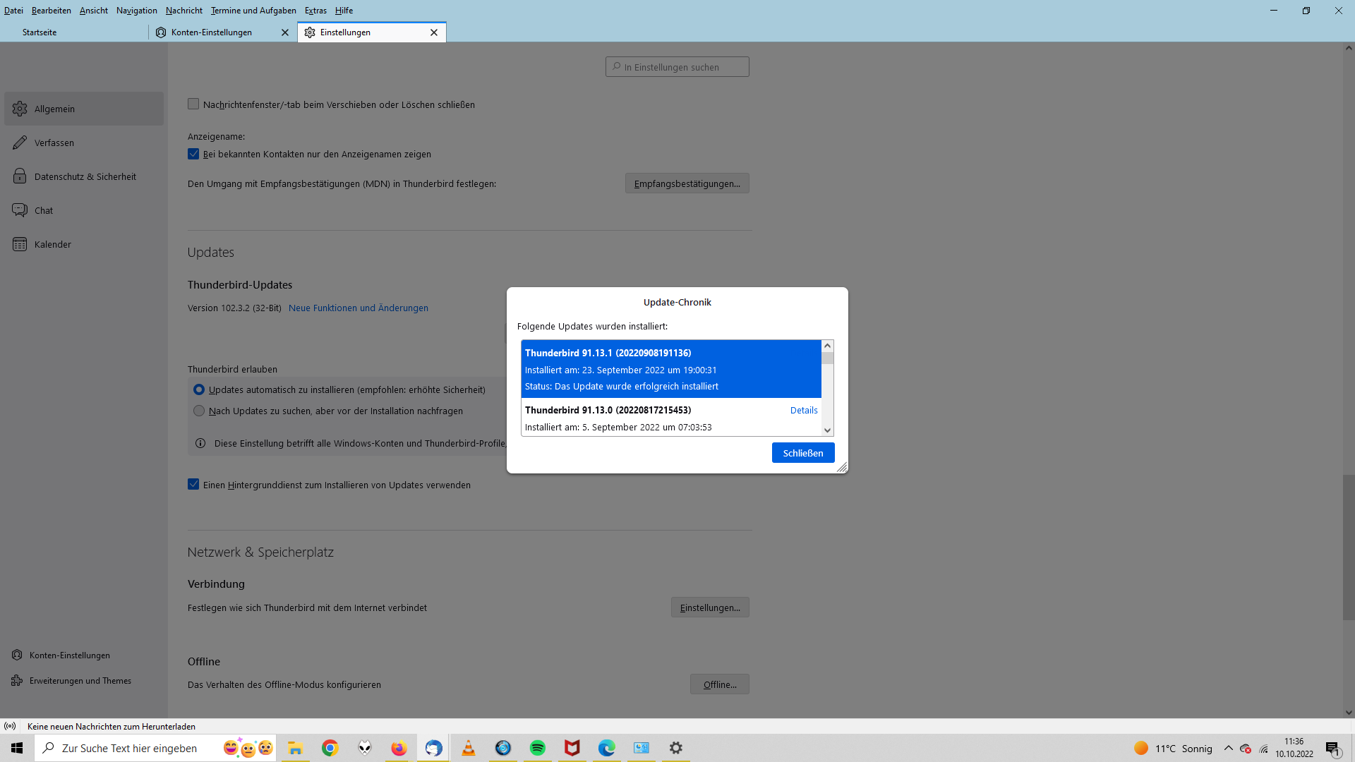
Task: Open Spotify from the taskbar
Action: coord(538,748)
